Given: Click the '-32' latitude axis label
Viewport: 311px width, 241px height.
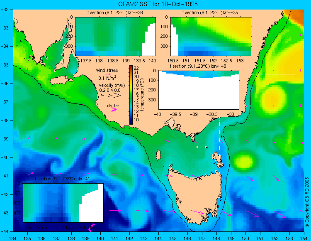Looking at the screenshot, I should pyautogui.click(x=5, y=10).
